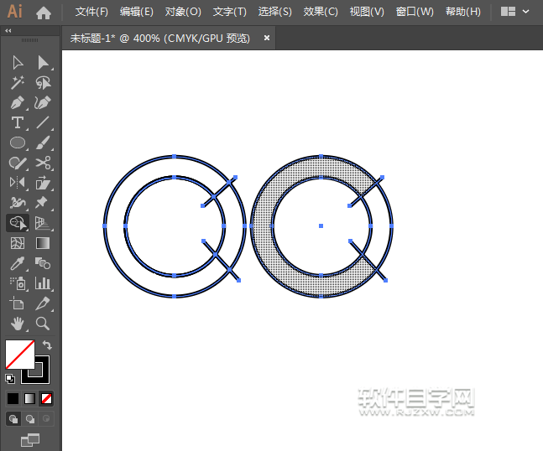543x451 pixels.
Task: Open the 选择(S) menu
Action: pos(275,12)
